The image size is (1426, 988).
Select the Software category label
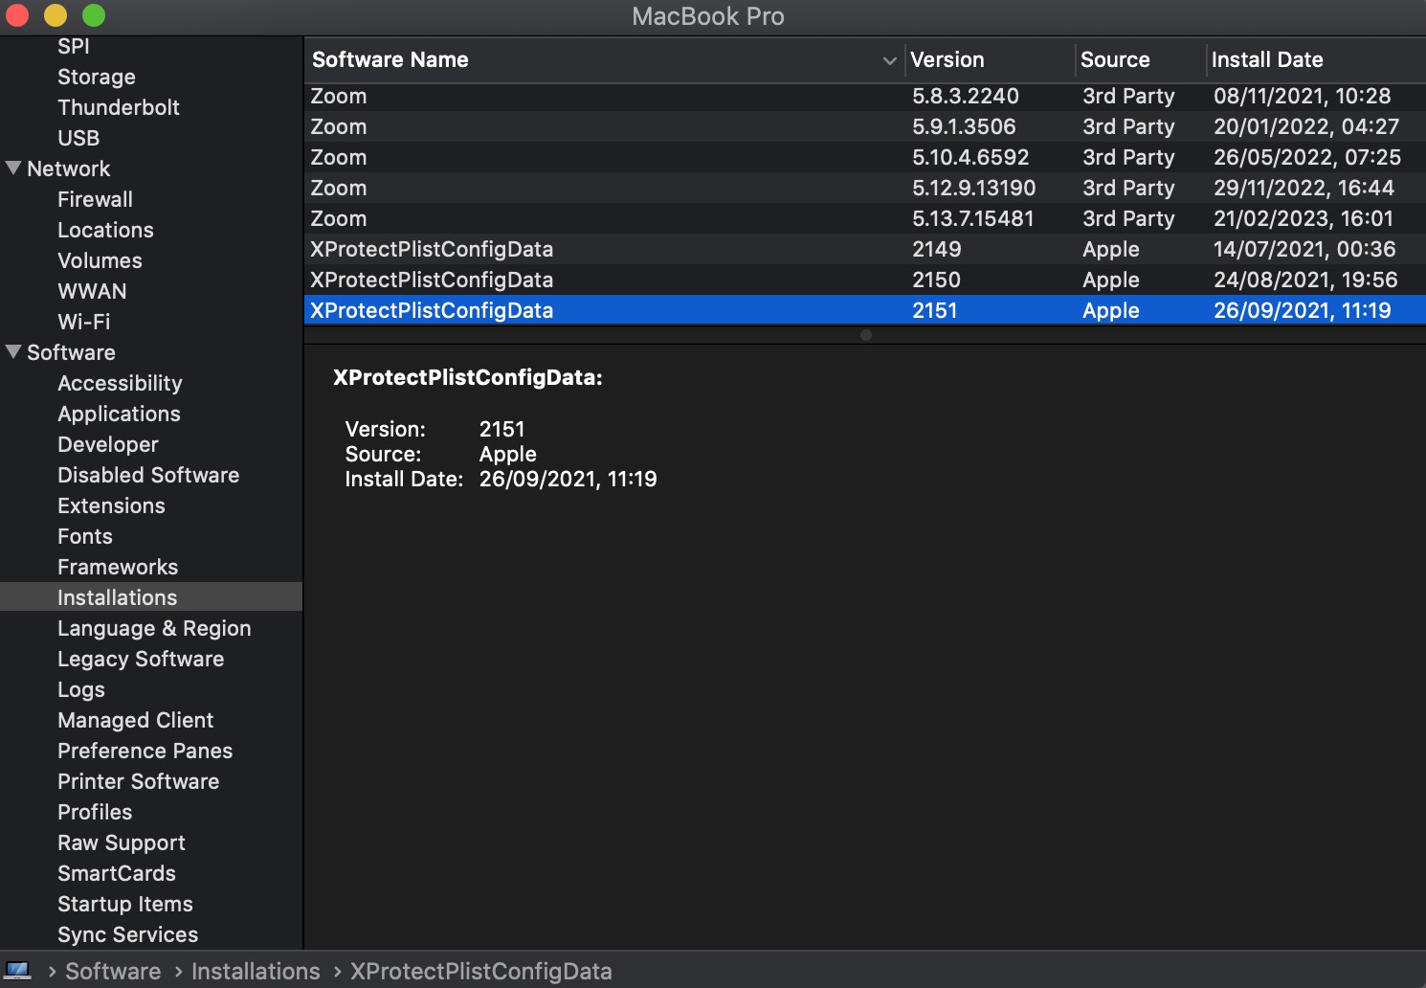pos(71,352)
